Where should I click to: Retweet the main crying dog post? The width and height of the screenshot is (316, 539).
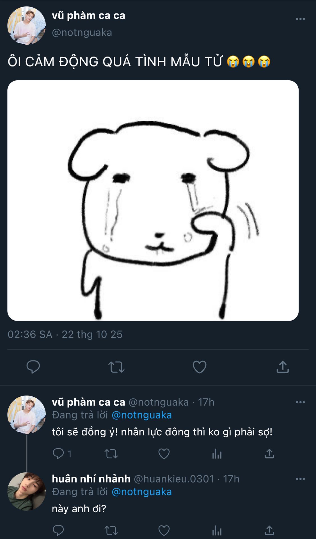[116, 367]
